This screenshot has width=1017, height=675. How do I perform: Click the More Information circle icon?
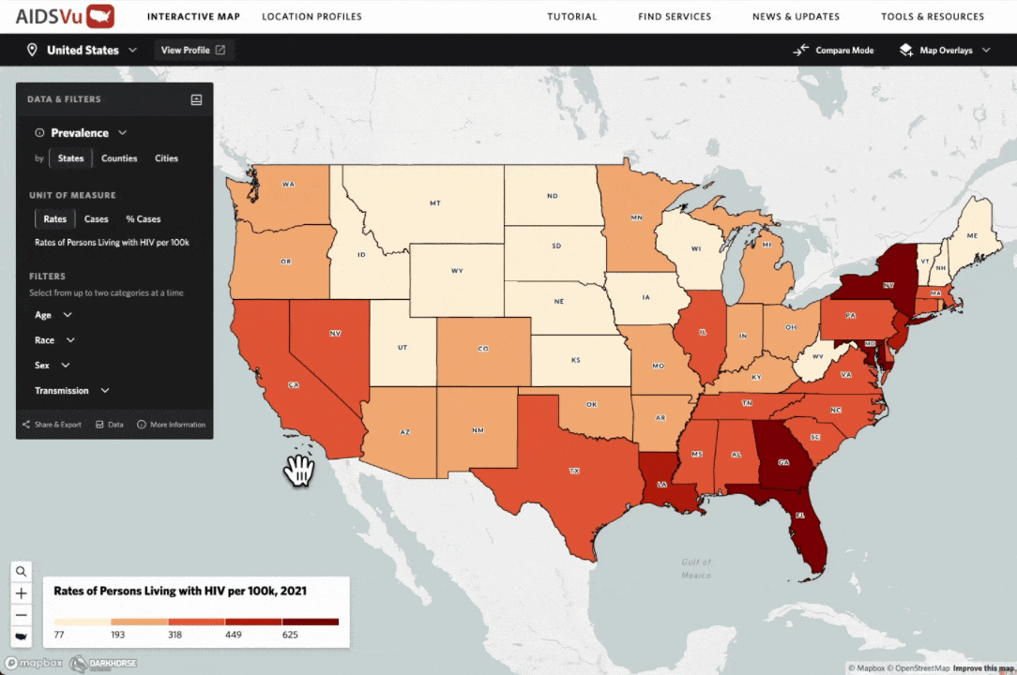point(142,425)
